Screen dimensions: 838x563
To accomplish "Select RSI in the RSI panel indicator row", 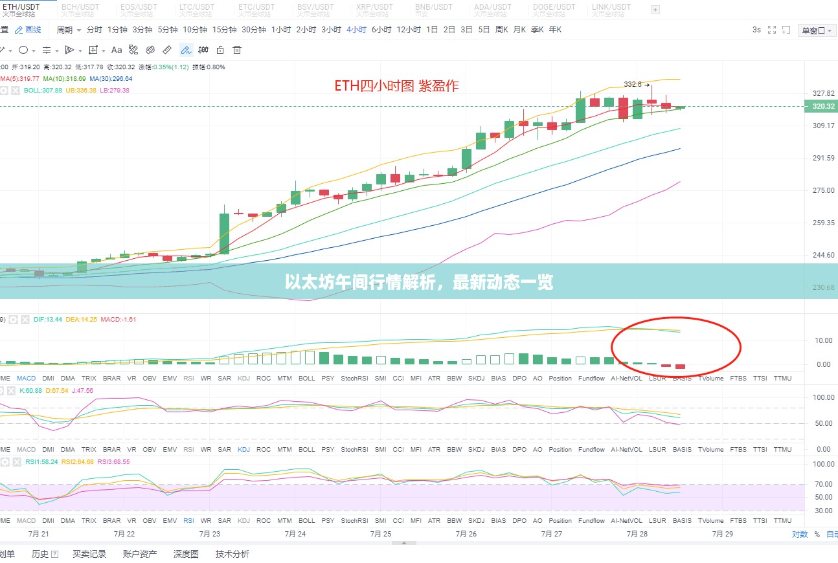I will [188, 520].
